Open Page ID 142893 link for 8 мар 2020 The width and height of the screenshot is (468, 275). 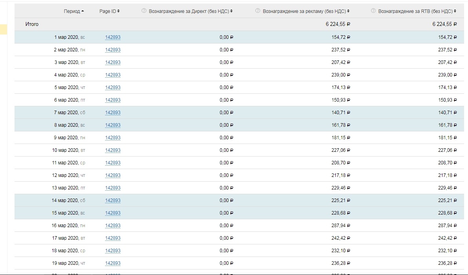pyautogui.click(x=113, y=125)
